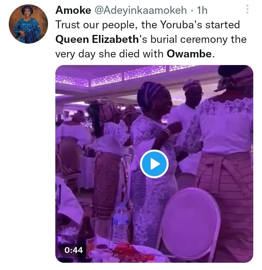Image resolution: width=262 pixels, height=270 pixels.
Task: Click the "burial ceremony the" line of the tweet
Action: pos(198,39)
